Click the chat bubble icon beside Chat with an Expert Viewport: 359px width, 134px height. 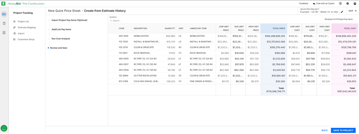[x=314, y=4]
